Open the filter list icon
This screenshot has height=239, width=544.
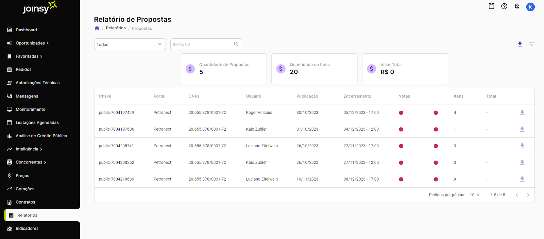pos(531,44)
